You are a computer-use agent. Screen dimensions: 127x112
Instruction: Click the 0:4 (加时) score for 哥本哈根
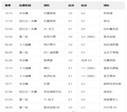pos(88,37)
